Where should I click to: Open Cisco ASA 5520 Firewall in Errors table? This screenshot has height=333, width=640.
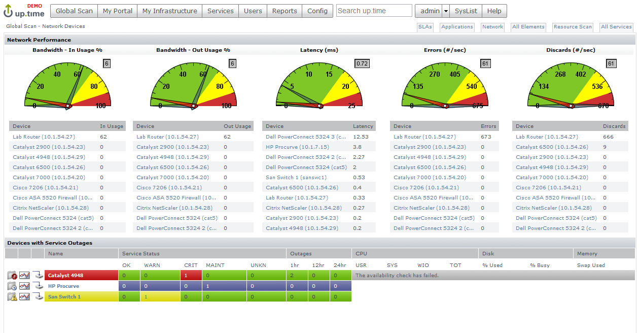tap(434, 197)
